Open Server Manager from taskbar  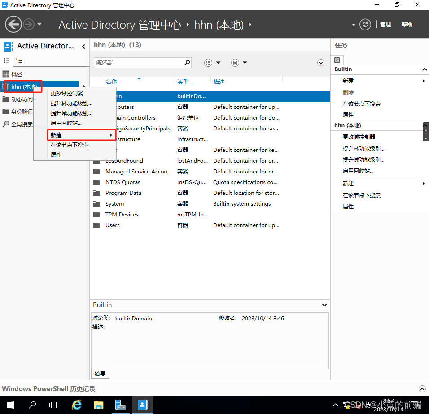120,405
